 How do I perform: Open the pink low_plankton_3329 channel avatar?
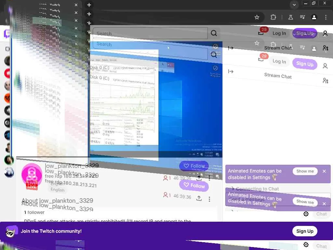pos(32,175)
